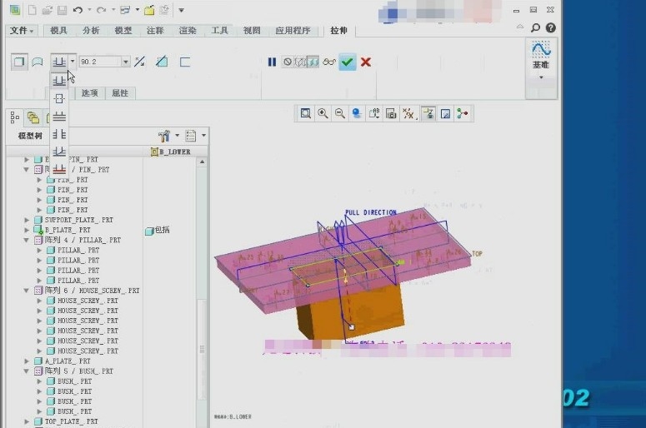Expand the B_PLATE_.PRT tree node
646x428 pixels.
[x=27, y=230]
